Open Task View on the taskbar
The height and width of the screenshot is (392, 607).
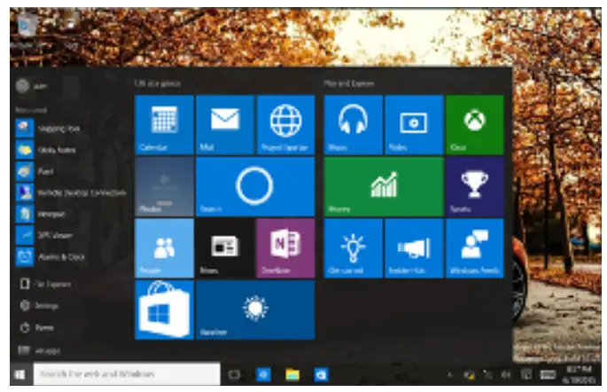234,374
